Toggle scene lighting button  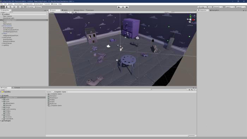[70, 12]
